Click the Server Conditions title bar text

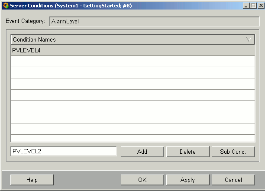(69, 6)
